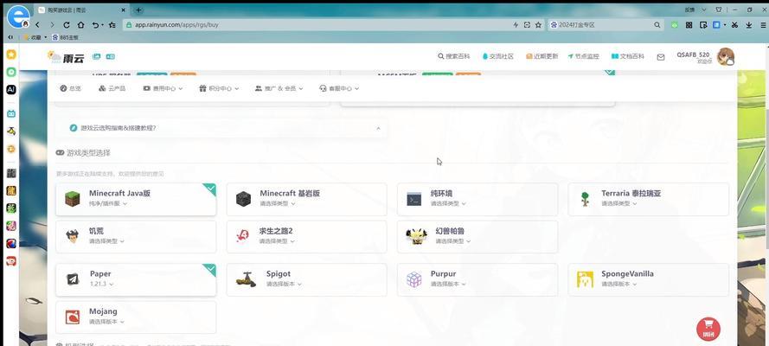Open the 客服中心 menu
The image size is (769, 346).
[x=339, y=89]
